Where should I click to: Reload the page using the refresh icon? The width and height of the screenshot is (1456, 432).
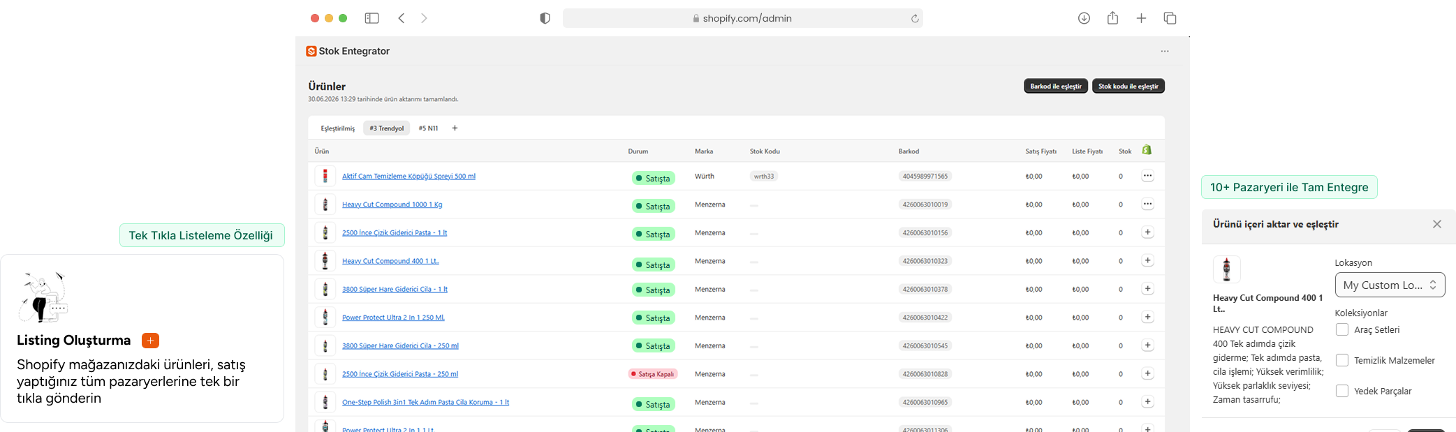tap(915, 19)
